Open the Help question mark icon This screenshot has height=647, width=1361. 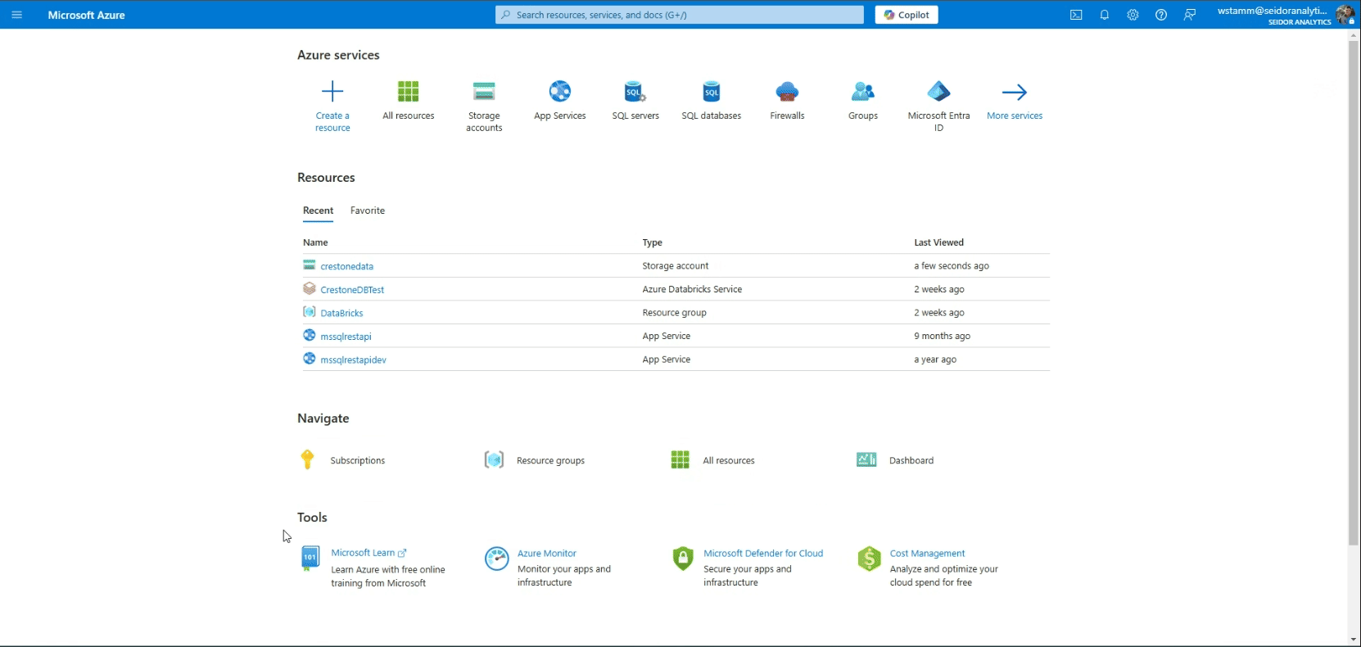click(1160, 15)
